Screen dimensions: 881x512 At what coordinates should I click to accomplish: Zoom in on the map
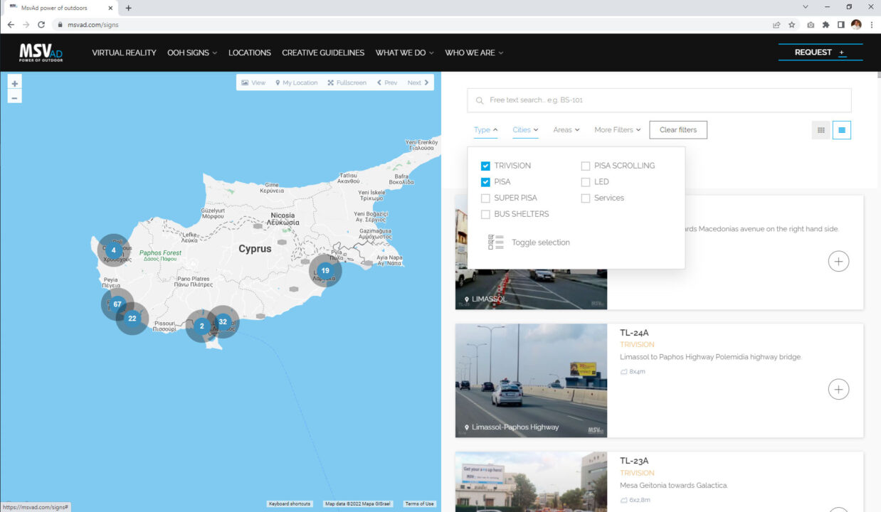click(15, 83)
